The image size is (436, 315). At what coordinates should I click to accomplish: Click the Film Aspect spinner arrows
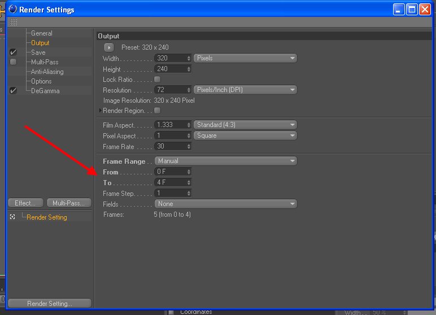pyautogui.click(x=189, y=125)
